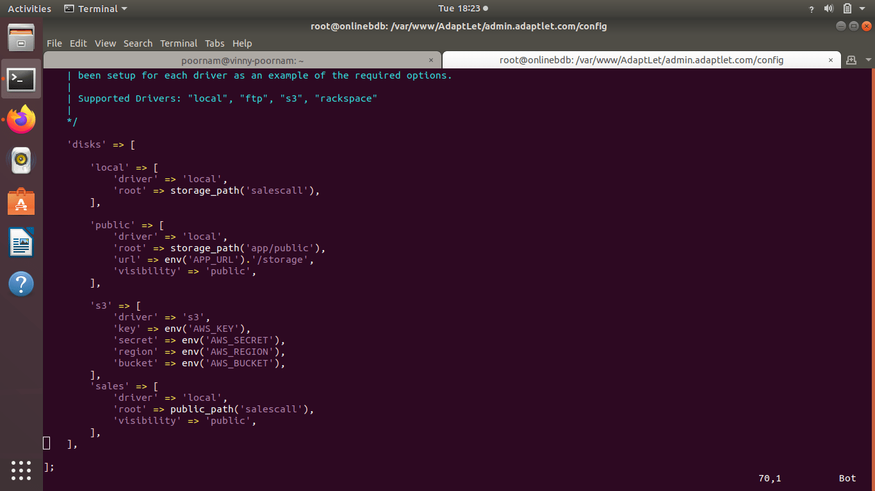Open a new terminal tab

(851, 59)
